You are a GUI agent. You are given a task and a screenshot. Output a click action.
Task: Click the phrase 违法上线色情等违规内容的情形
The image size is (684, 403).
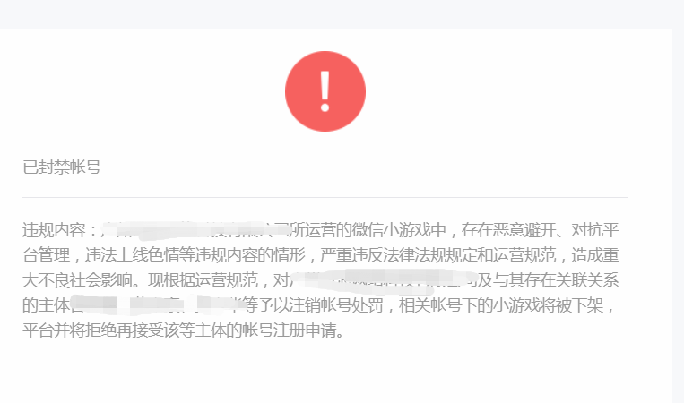click(x=195, y=255)
